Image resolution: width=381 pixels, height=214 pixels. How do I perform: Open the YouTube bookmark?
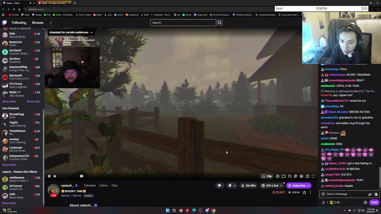pyautogui.click(x=13, y=15)
